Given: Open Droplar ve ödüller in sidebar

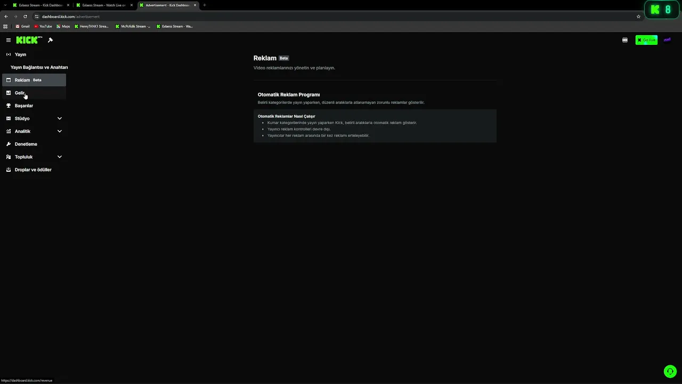Looking at the screenshot, I should coord(34,170).
